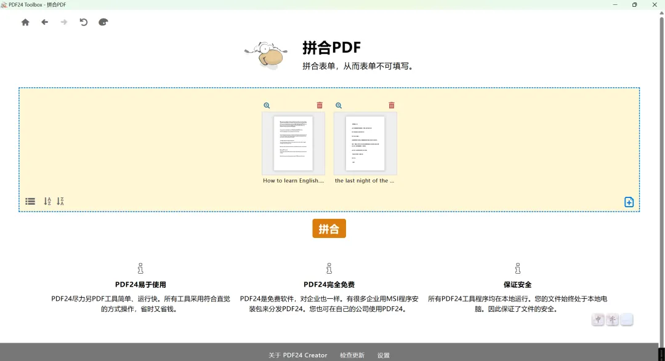
Task: Remove the last night of the file
Action: point(392,105)
